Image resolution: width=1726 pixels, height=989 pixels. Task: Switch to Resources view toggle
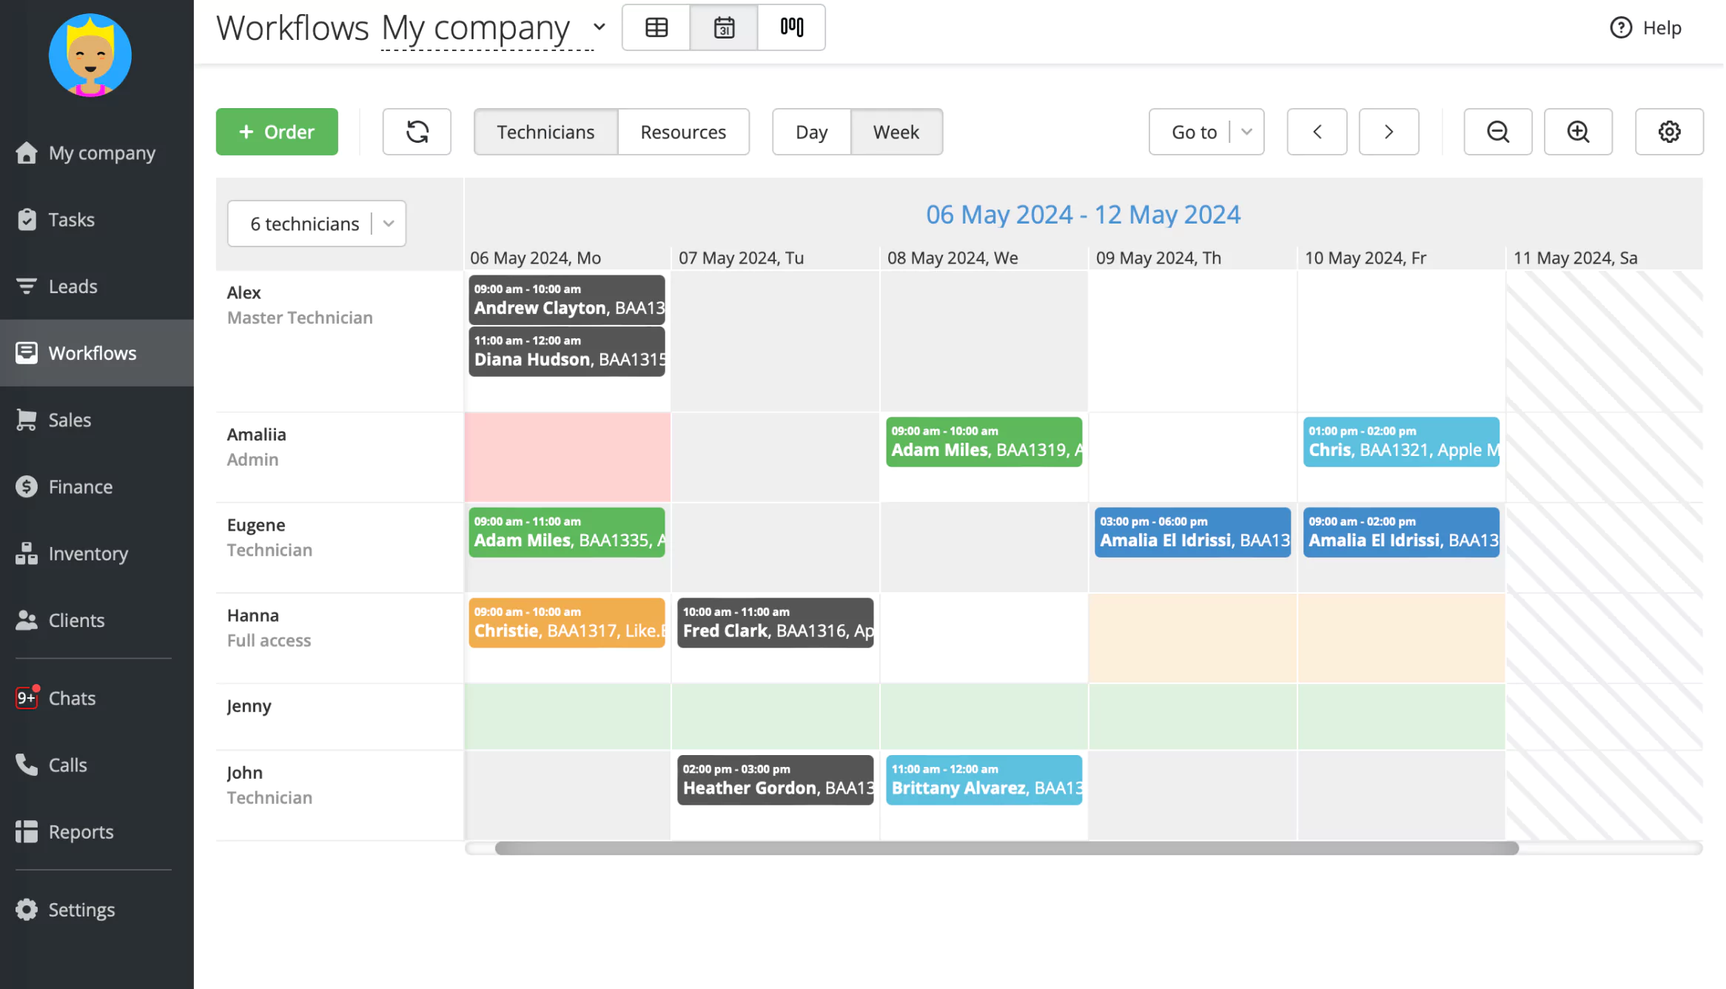(x=683, y=130)
